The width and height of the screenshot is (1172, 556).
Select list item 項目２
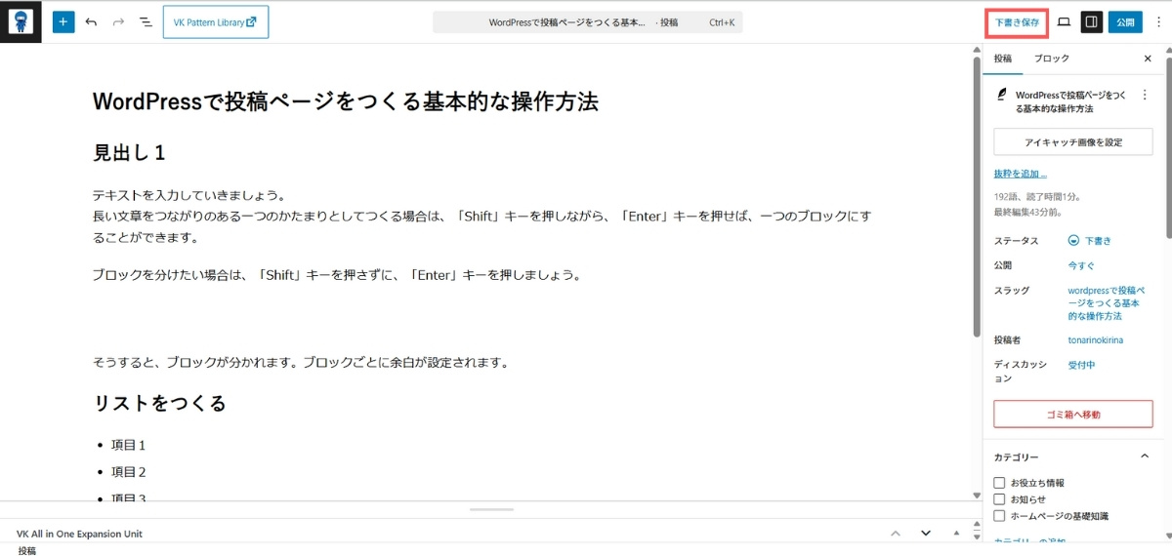(x=128, y=472)
